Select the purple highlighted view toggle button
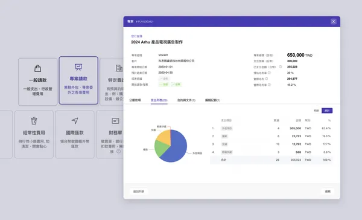The height and width of the screenshot is (220, 362). [327, 111]
